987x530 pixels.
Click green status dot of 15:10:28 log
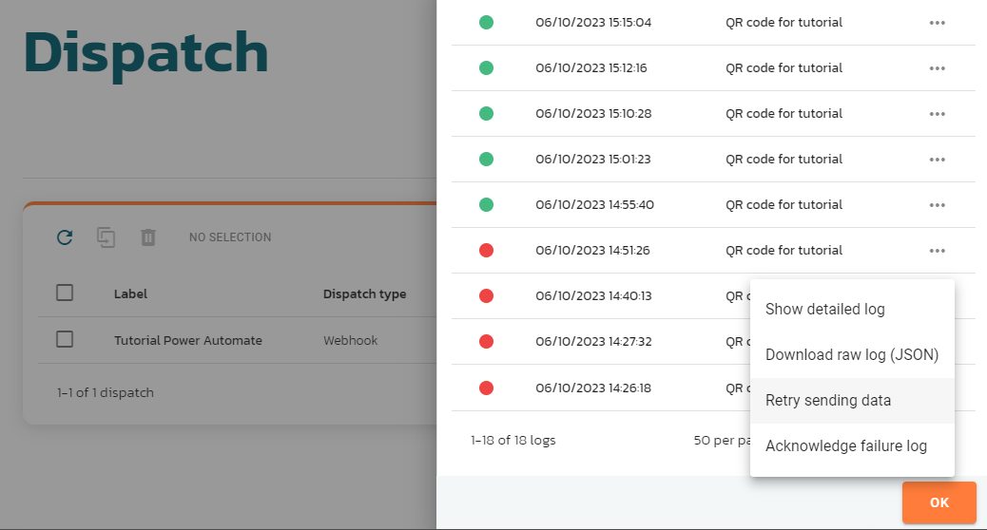[486, 114]
